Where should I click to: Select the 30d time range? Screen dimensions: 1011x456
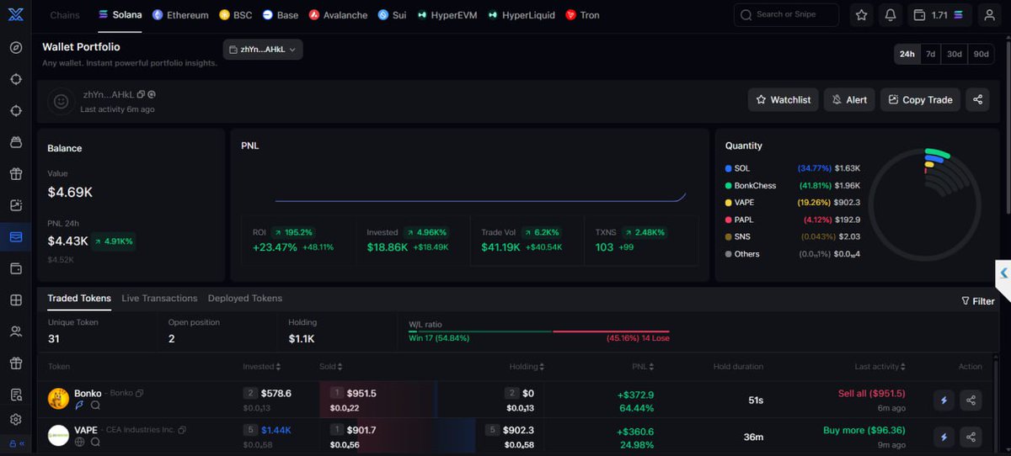954,54
